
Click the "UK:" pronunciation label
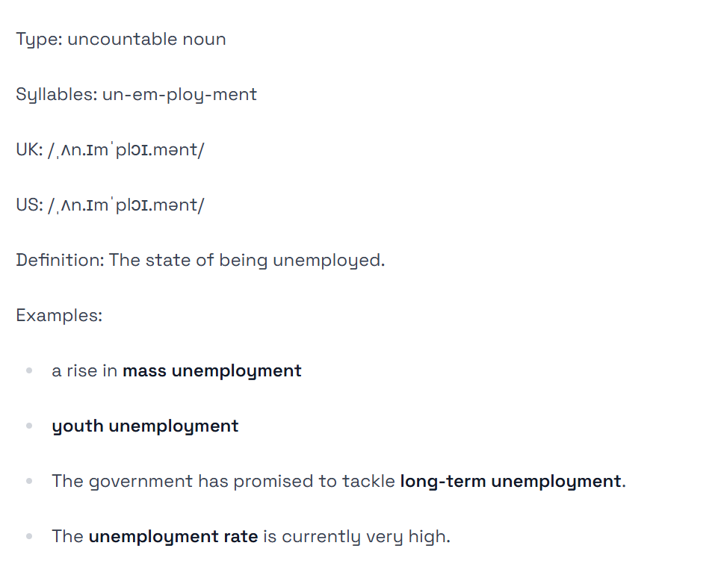[x=29, y=150]
